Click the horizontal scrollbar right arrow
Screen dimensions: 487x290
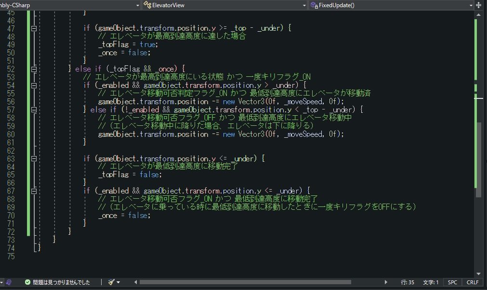(x=386, y=282)
